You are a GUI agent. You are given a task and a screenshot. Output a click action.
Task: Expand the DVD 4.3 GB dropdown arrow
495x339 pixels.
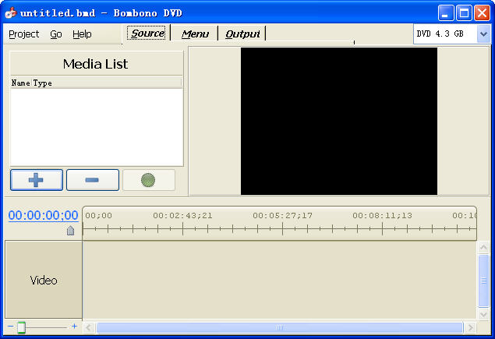tap(483, 34)
